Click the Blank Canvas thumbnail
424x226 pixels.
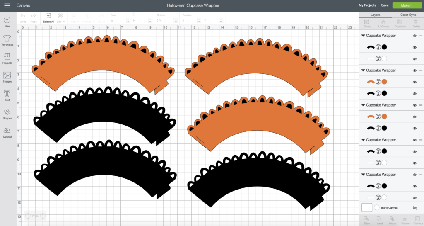click(367, 208)
